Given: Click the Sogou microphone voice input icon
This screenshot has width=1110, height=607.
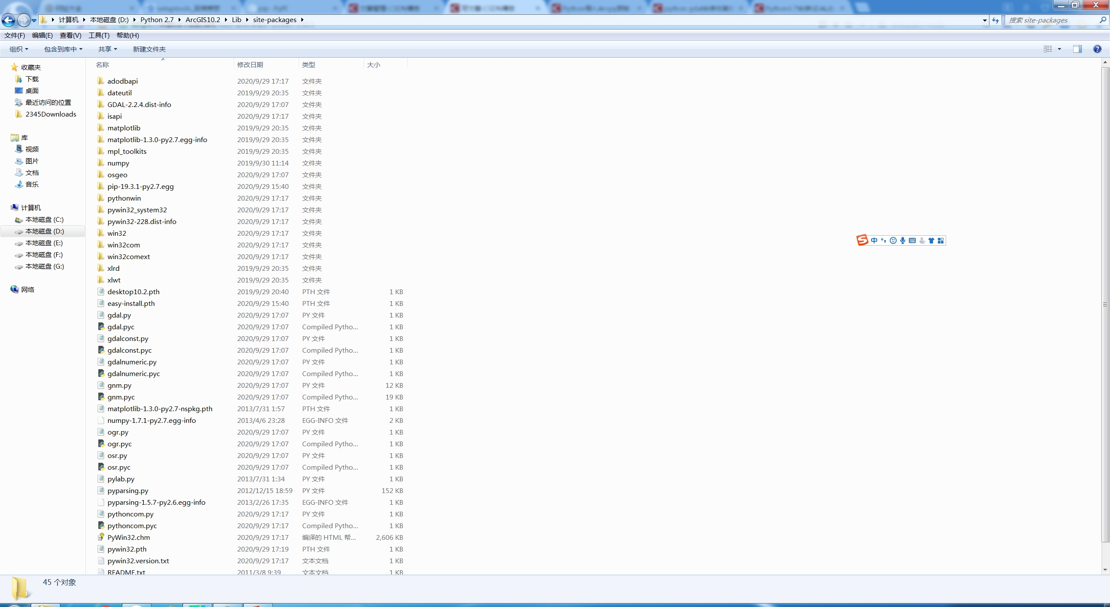Looking at the screenshot, I should 902,240.
